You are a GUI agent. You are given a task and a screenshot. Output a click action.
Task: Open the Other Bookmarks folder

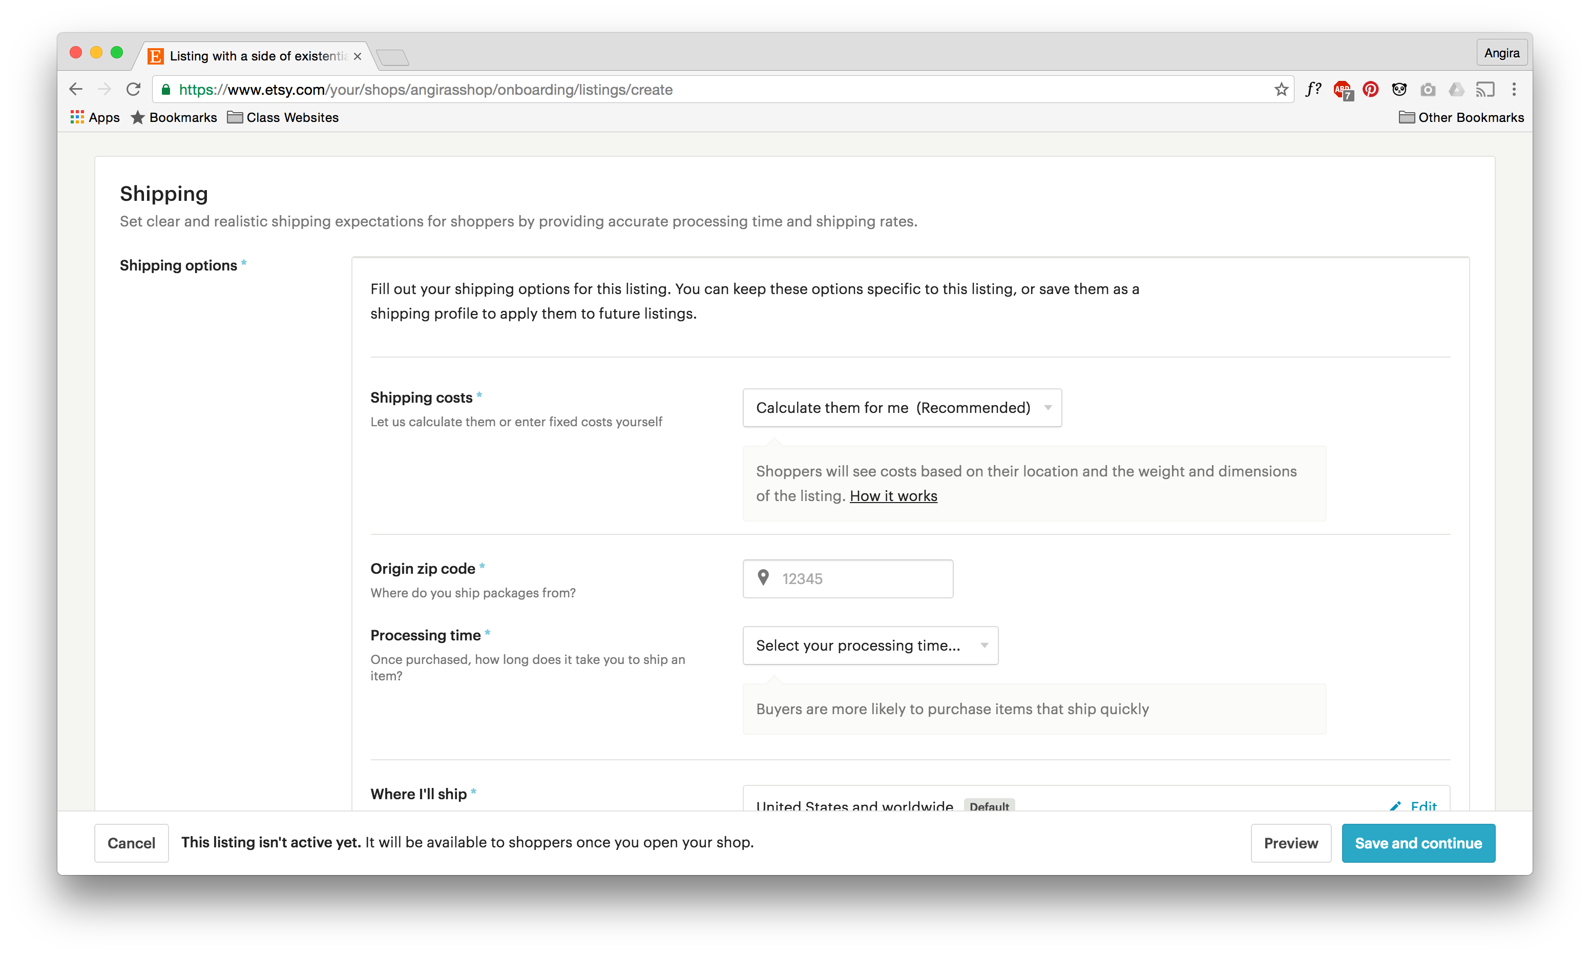(x=1461, y=117)
